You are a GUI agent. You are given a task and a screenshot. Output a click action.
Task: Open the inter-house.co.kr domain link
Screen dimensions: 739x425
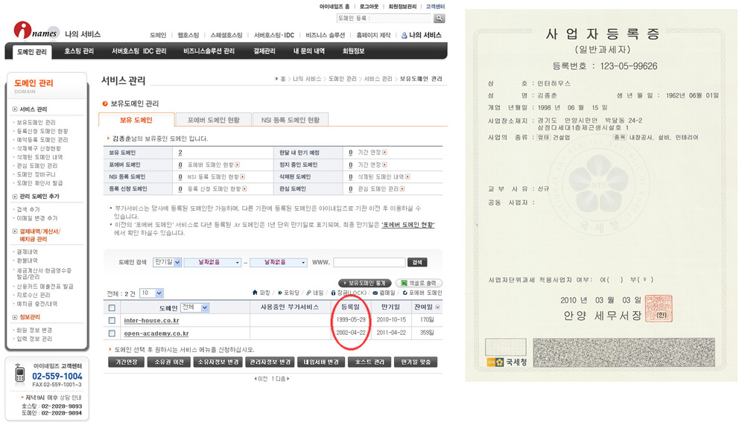point(151,321)
